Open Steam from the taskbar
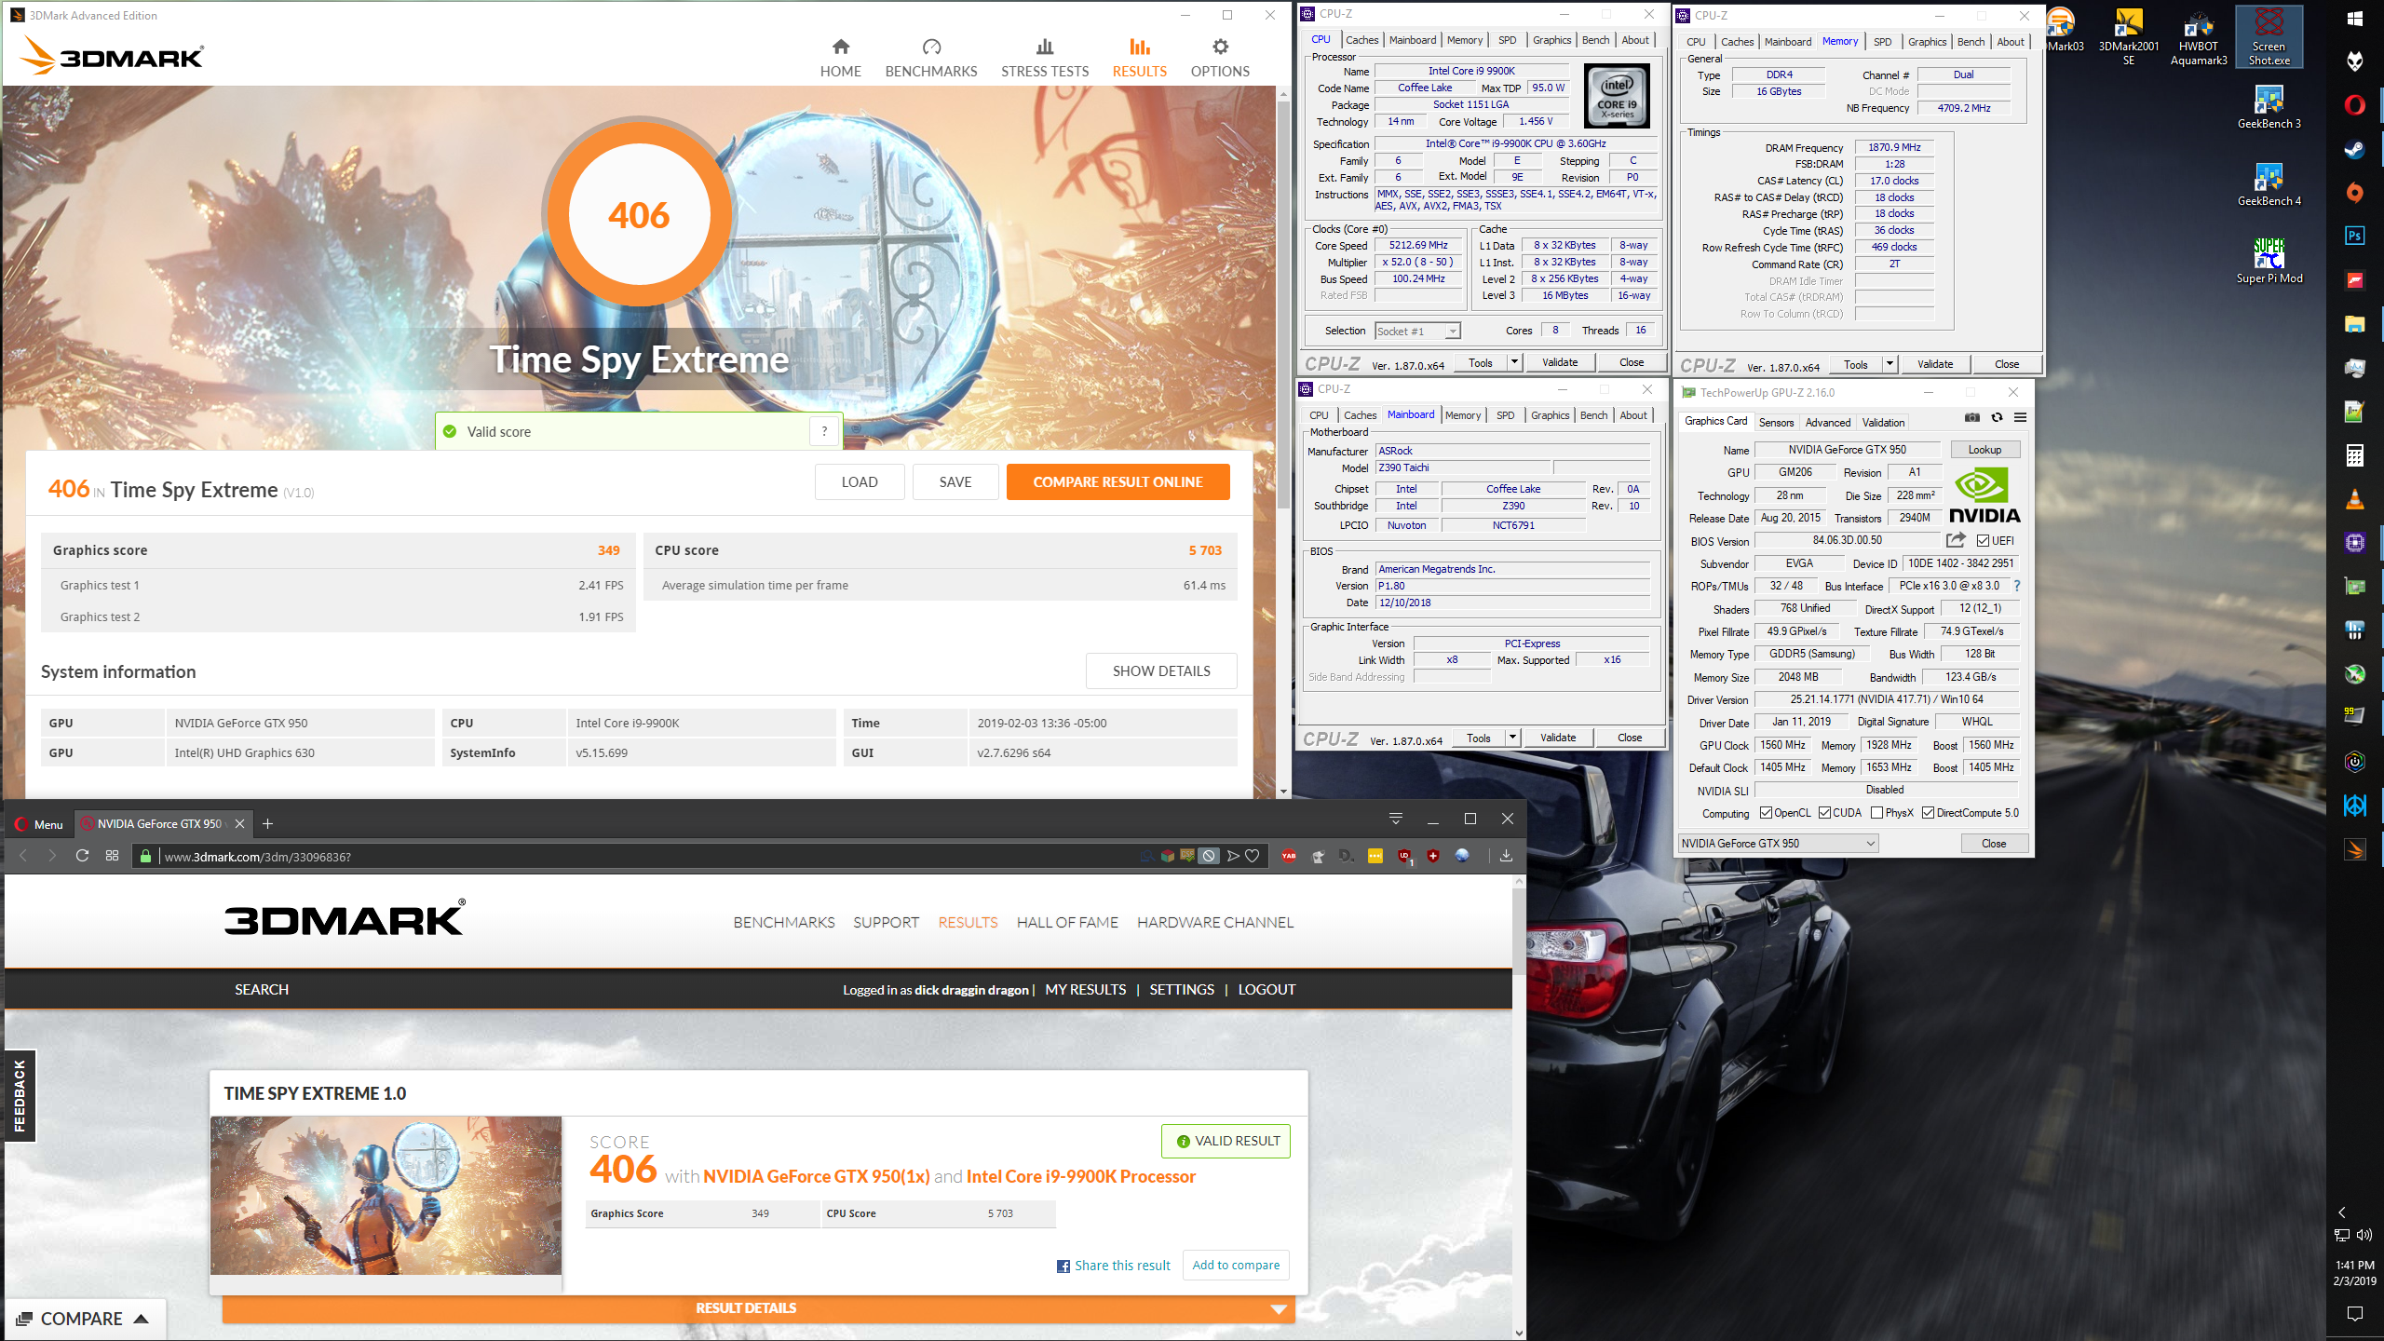The width and height of the screenshot is (2384, 1341). point(2354,149)
